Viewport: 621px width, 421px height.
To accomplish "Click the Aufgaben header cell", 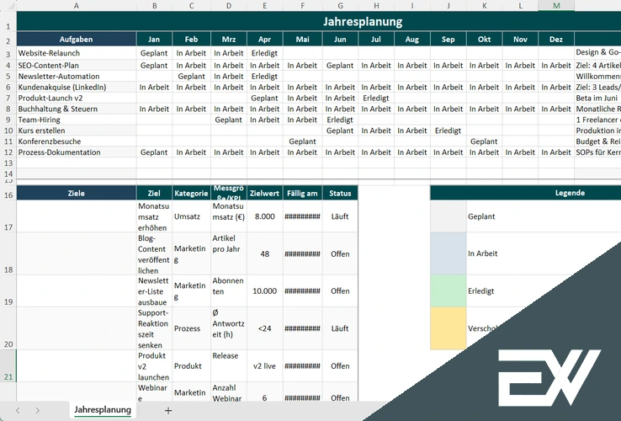I will [x=76, y=39].
